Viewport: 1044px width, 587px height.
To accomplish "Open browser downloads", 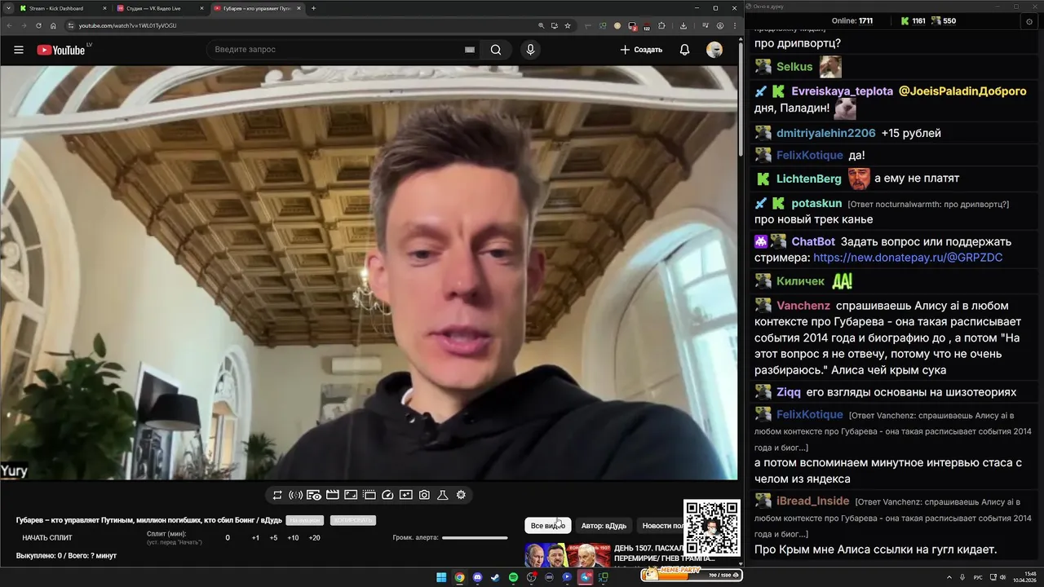I will coord(683,25).
